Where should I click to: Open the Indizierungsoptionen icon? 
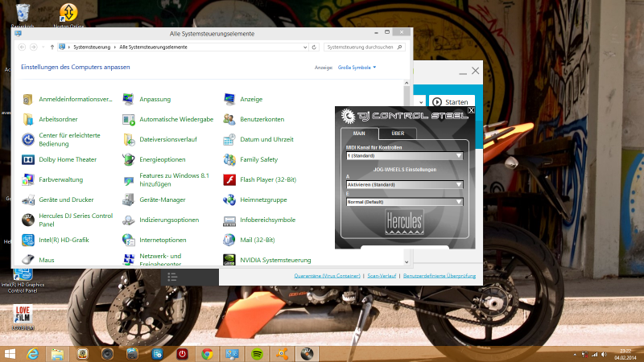coord(129,220)
